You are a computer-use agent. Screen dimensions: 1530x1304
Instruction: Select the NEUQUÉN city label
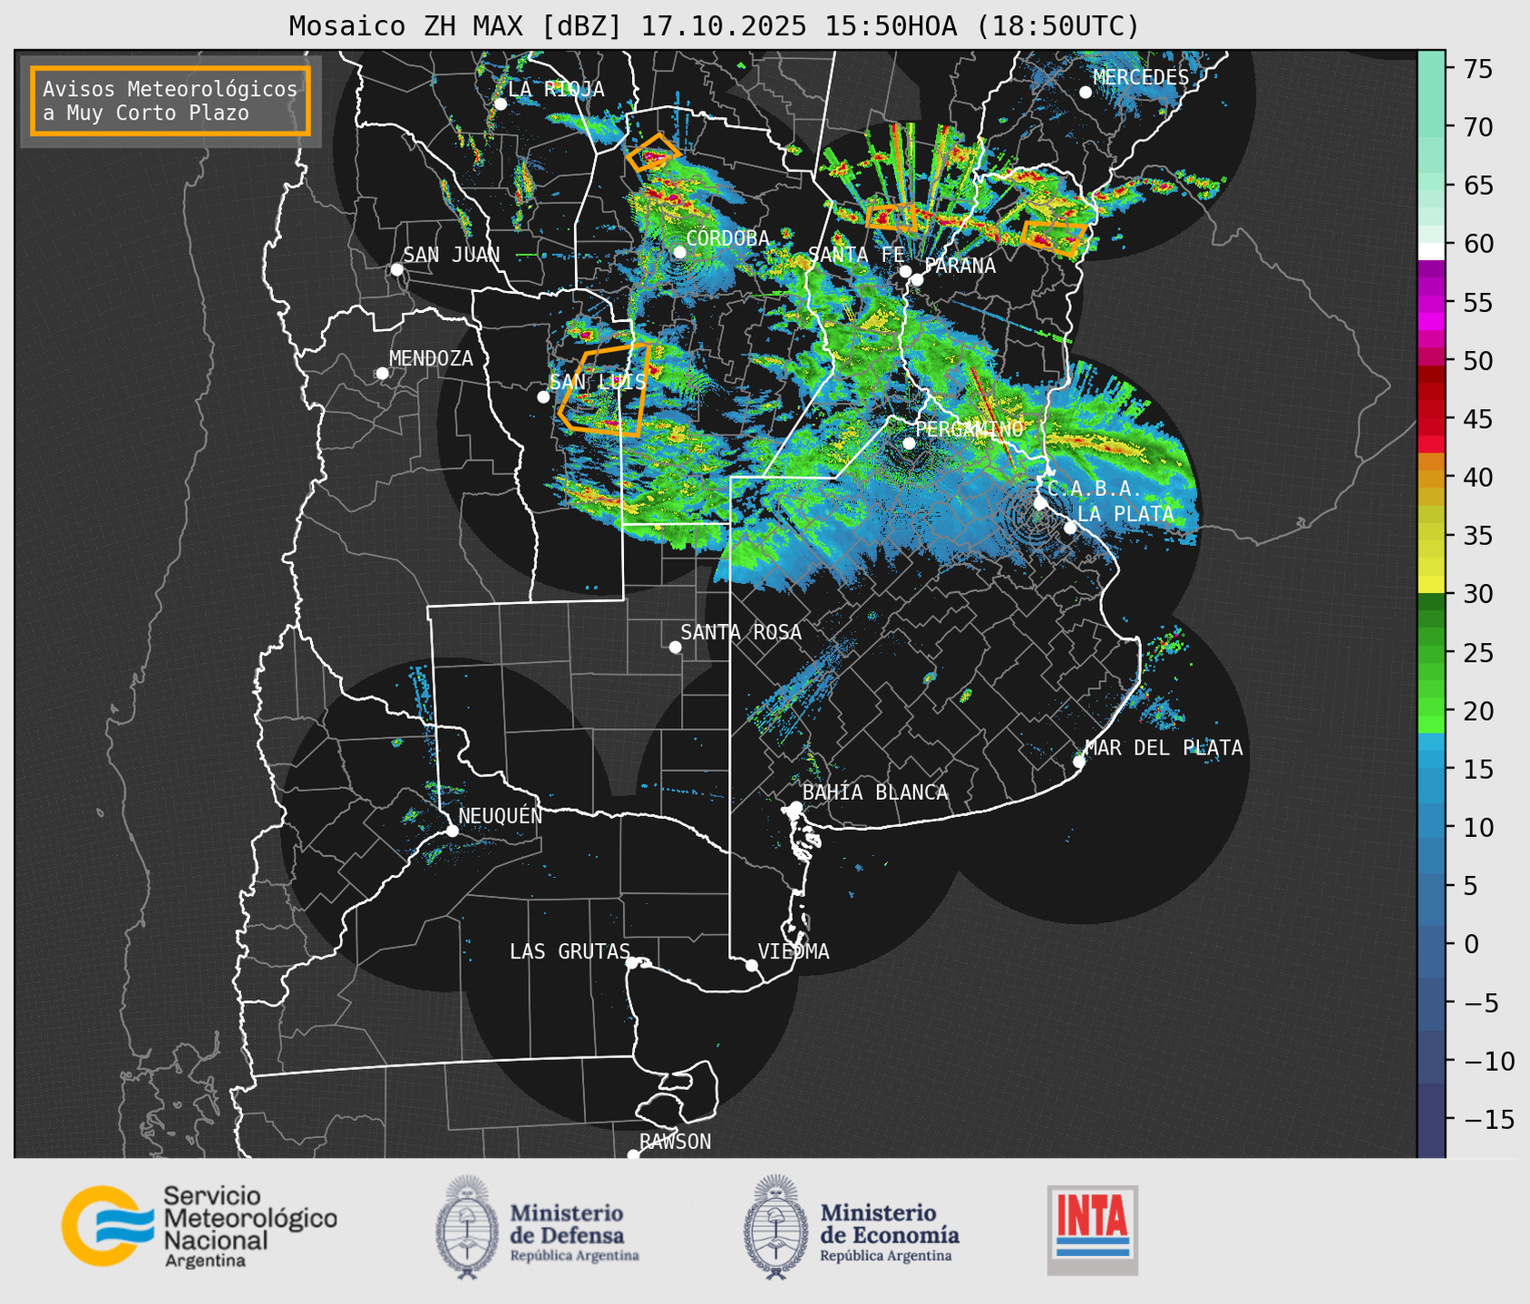pyautogui.click(x=500, y=816)
